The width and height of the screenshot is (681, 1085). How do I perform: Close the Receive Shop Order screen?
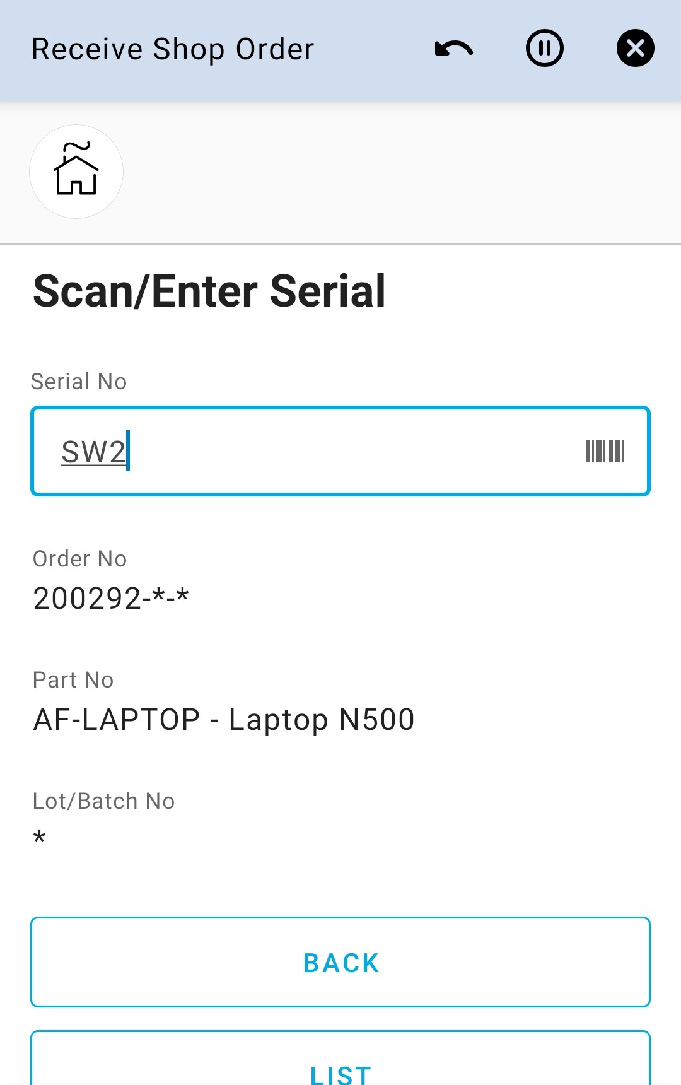pos(635,49)
